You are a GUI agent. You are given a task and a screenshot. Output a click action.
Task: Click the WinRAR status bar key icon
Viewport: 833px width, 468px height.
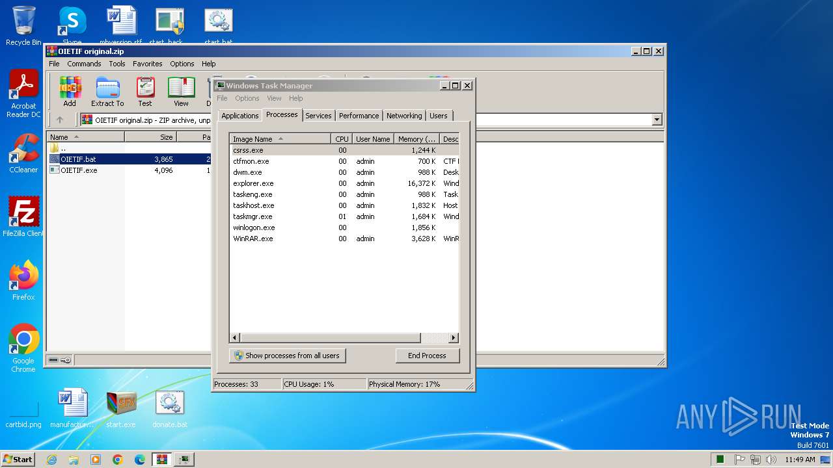tap(66, 360)
